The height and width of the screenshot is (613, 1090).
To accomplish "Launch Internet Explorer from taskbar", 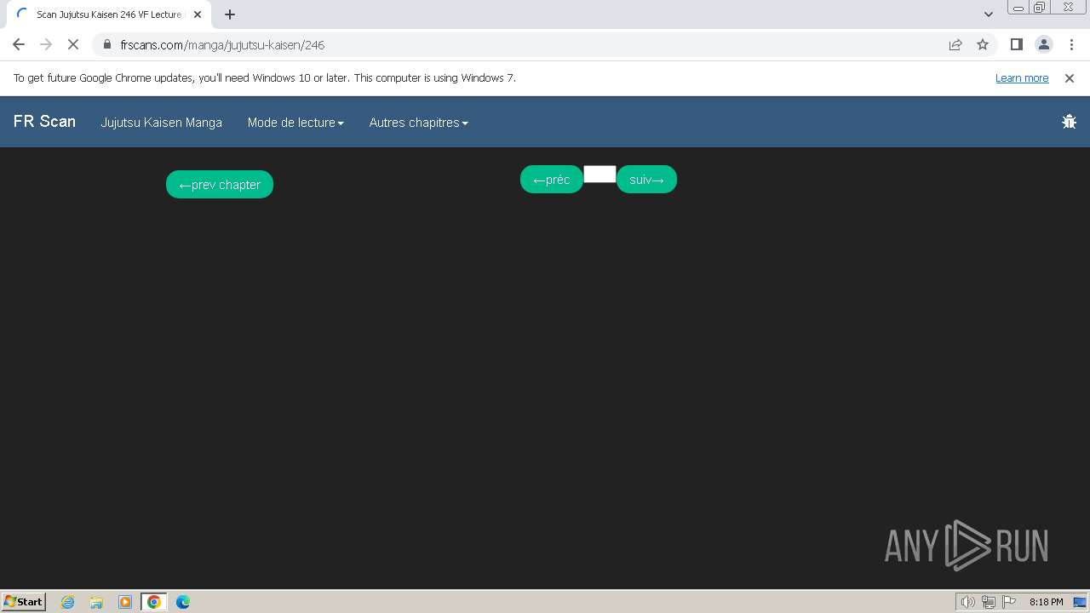I will 68,602.
